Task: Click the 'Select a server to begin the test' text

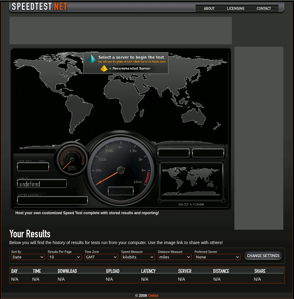Action: point(131,57)
